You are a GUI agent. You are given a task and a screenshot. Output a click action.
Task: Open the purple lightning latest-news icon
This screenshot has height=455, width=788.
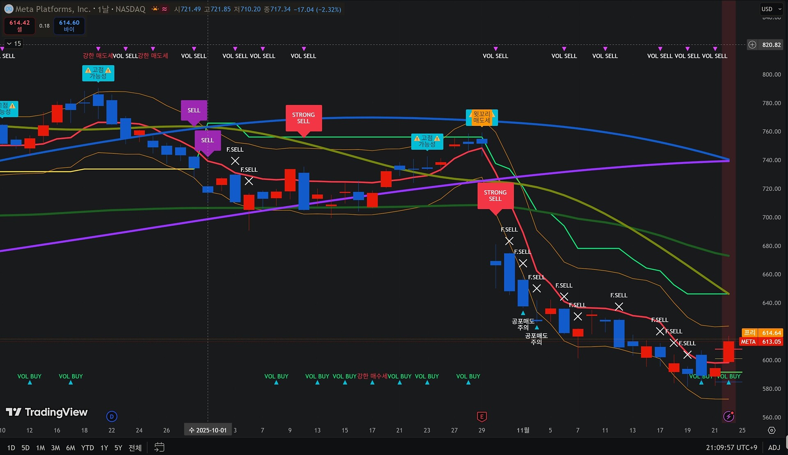tap(728, 416)
